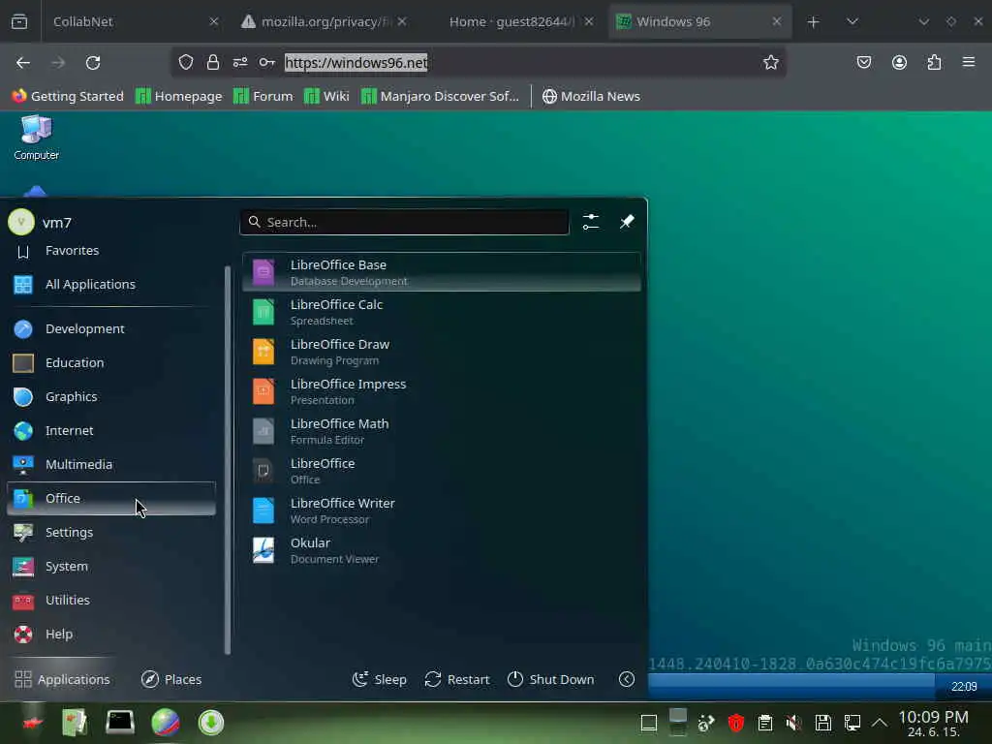Open LibreOffice Writer word processor
Image resolution: width=992 pixels, height=744 pixels.
click(x=441, y=511)
